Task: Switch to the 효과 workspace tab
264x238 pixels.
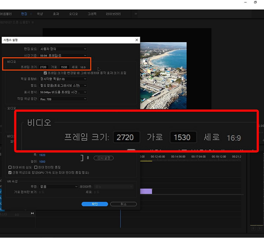Action: pyautogui.click(x=56, y=14)
